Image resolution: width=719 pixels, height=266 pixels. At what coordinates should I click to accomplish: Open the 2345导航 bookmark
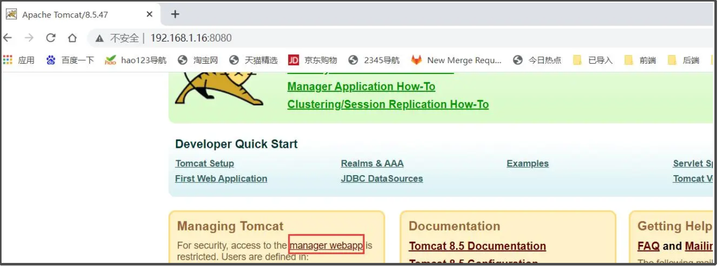[x=374, y=60]
